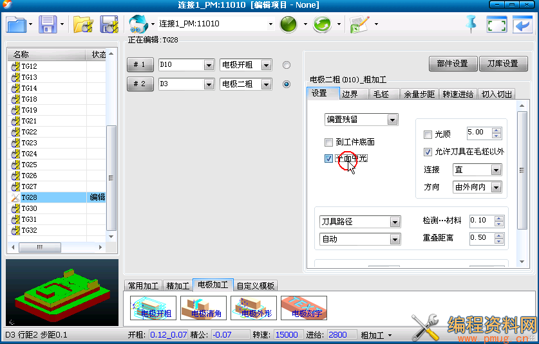Click the green radar scan icon
Image resolution: width=539 pixels, height=344 pixels.
pyautogui.click(x=288, y=24)
